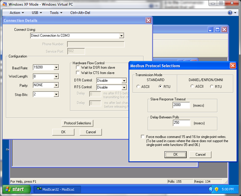This screenshot has width=241, height=196.
Task: Close the Modbus Protocol Selections dialog
Action: (x=233, y=66)
